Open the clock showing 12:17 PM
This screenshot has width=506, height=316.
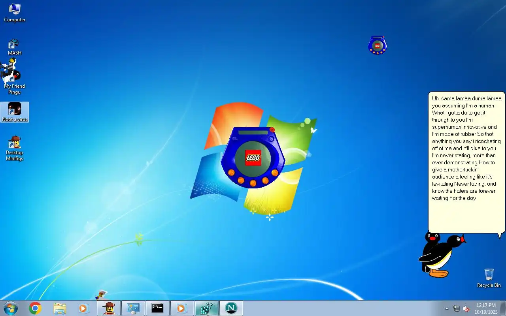(x=486, y=308)
